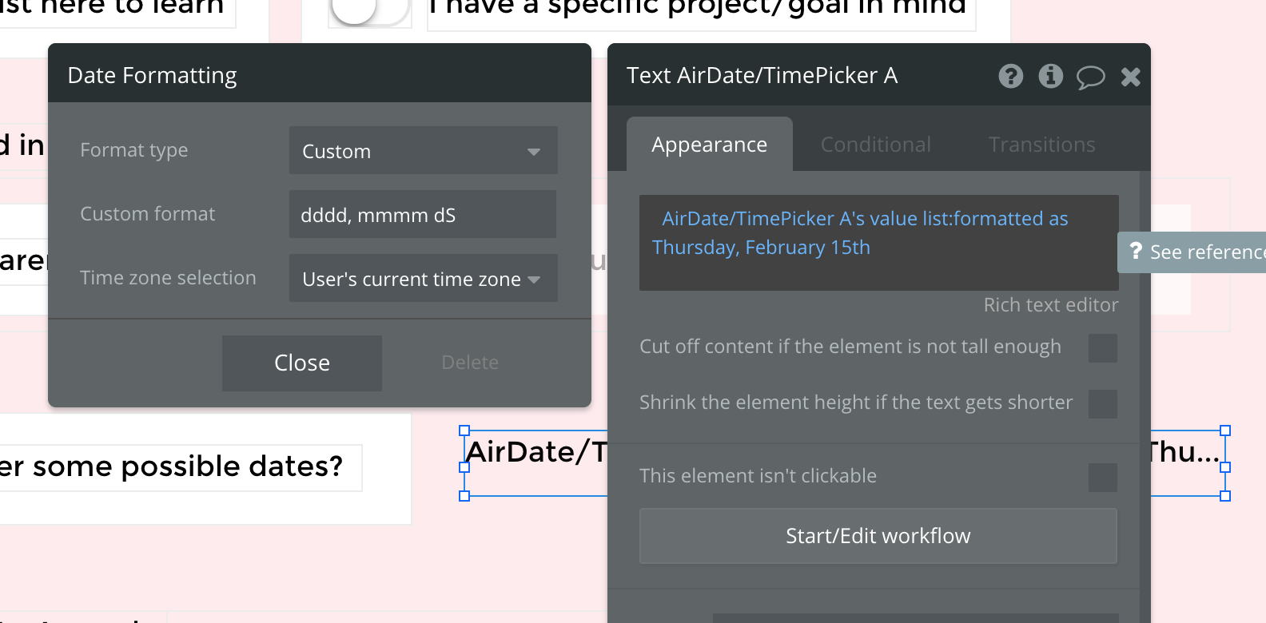
Task: Open the Transitions tab
Action: (x=1041, y=145)
